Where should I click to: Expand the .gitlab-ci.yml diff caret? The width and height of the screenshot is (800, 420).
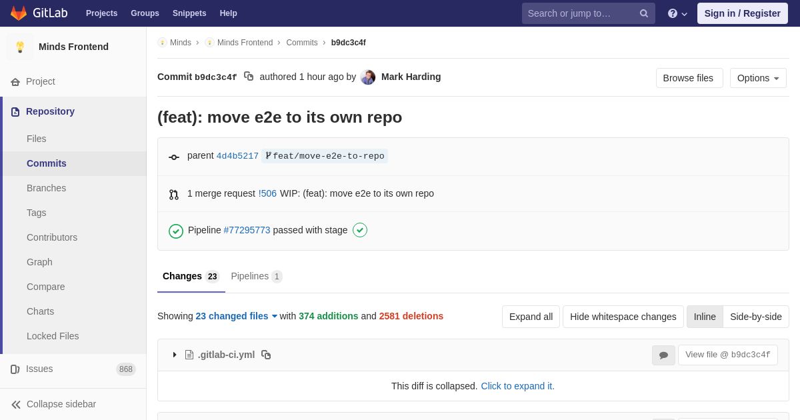click(x=175, y=355)
